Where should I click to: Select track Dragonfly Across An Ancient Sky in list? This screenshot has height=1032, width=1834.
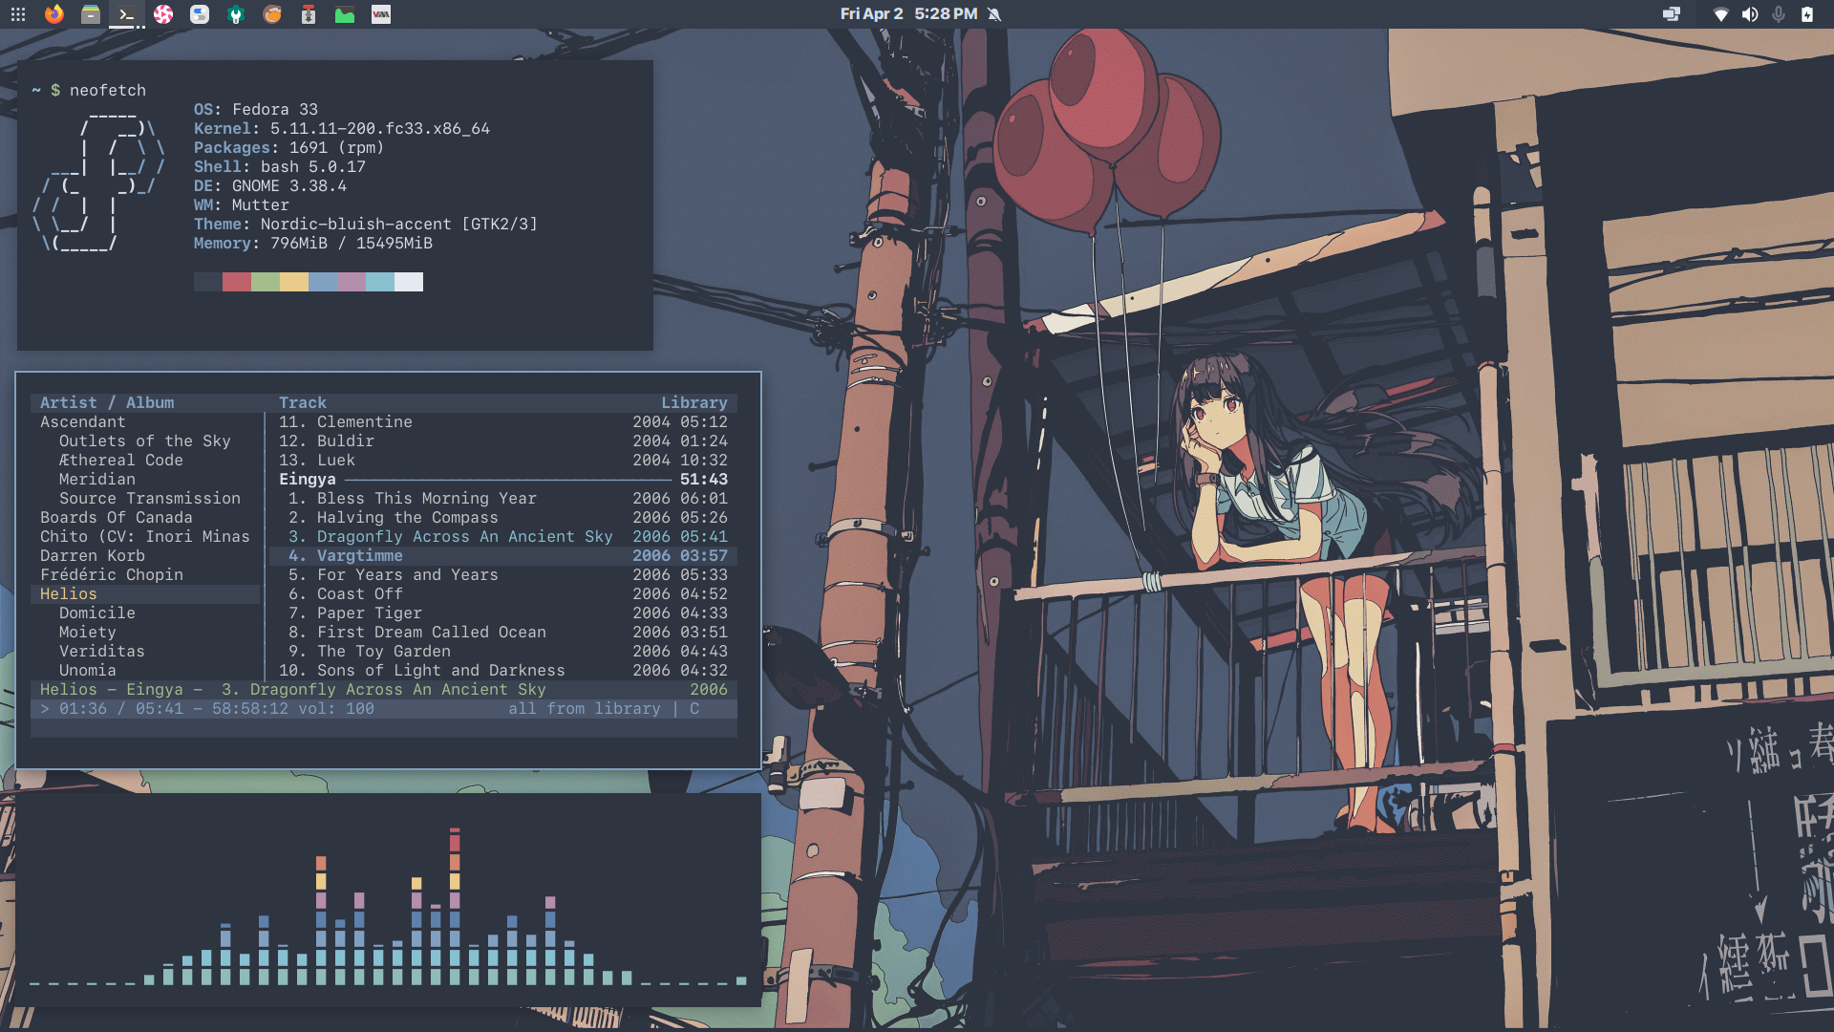(503, 536)
